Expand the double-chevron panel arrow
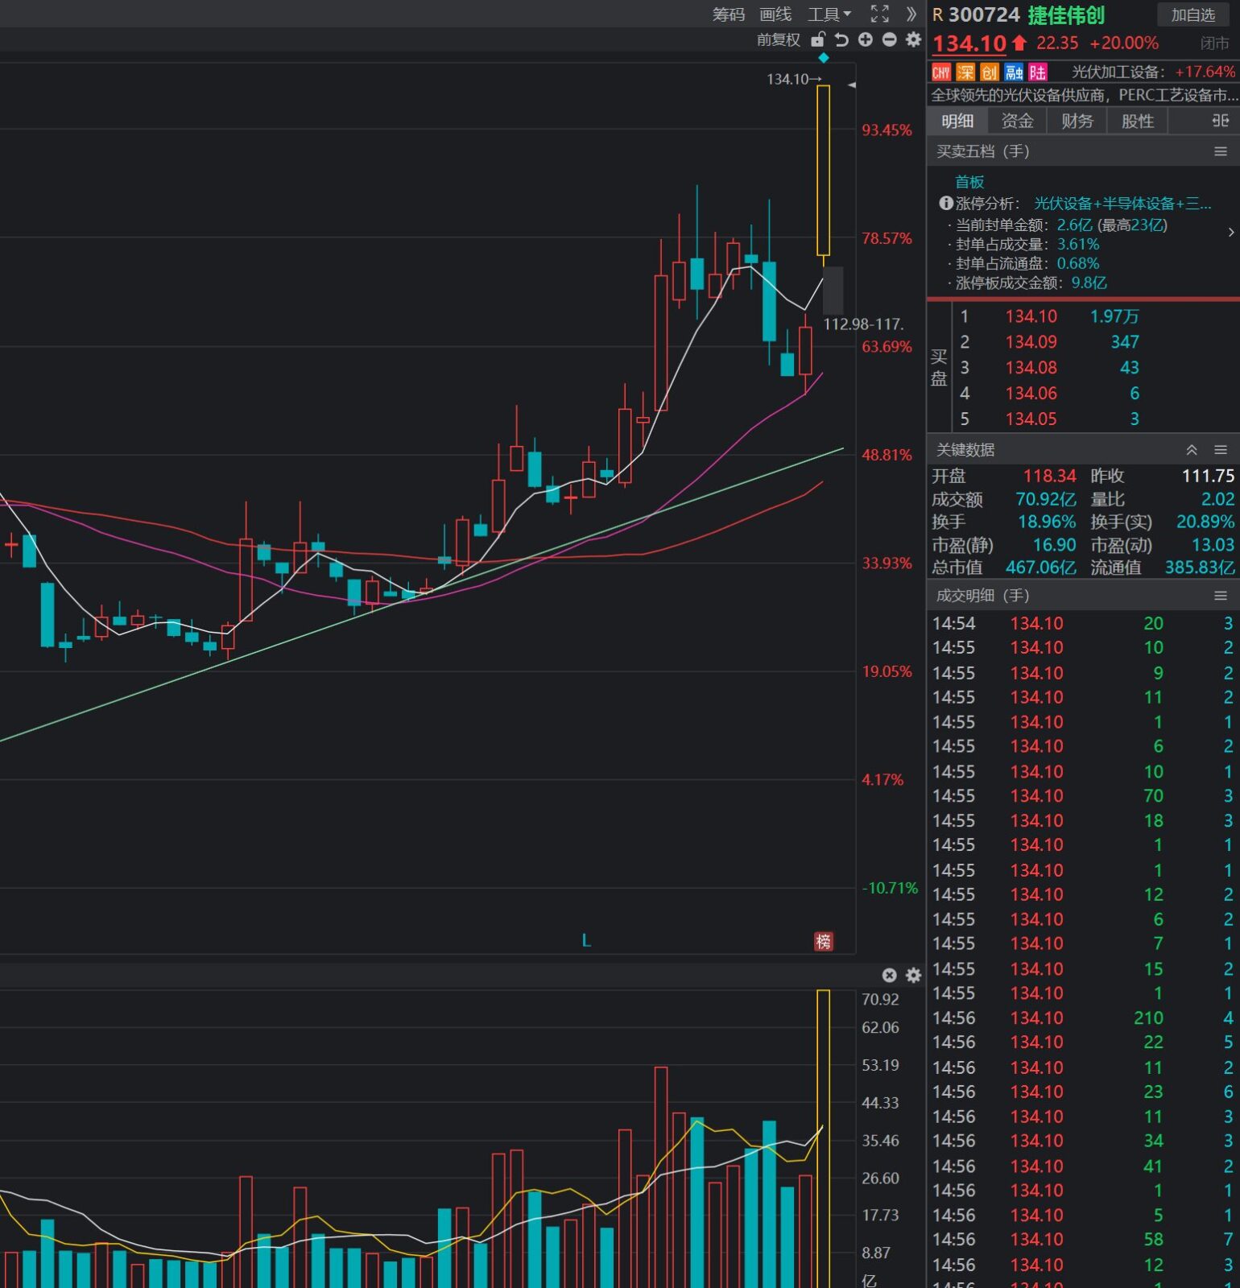Screen dimensions: 1240x1288 pos(911,14)
